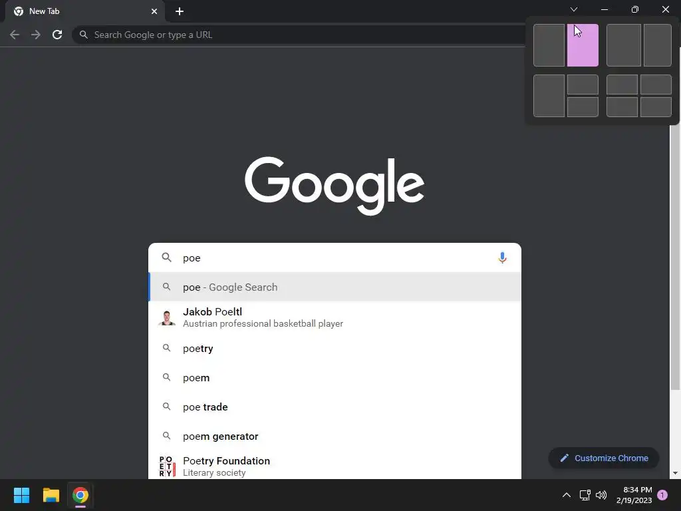This screenshot has height=511, width=681.
Task: Open File Explorer from the taskbar
Action: point(51,495)
